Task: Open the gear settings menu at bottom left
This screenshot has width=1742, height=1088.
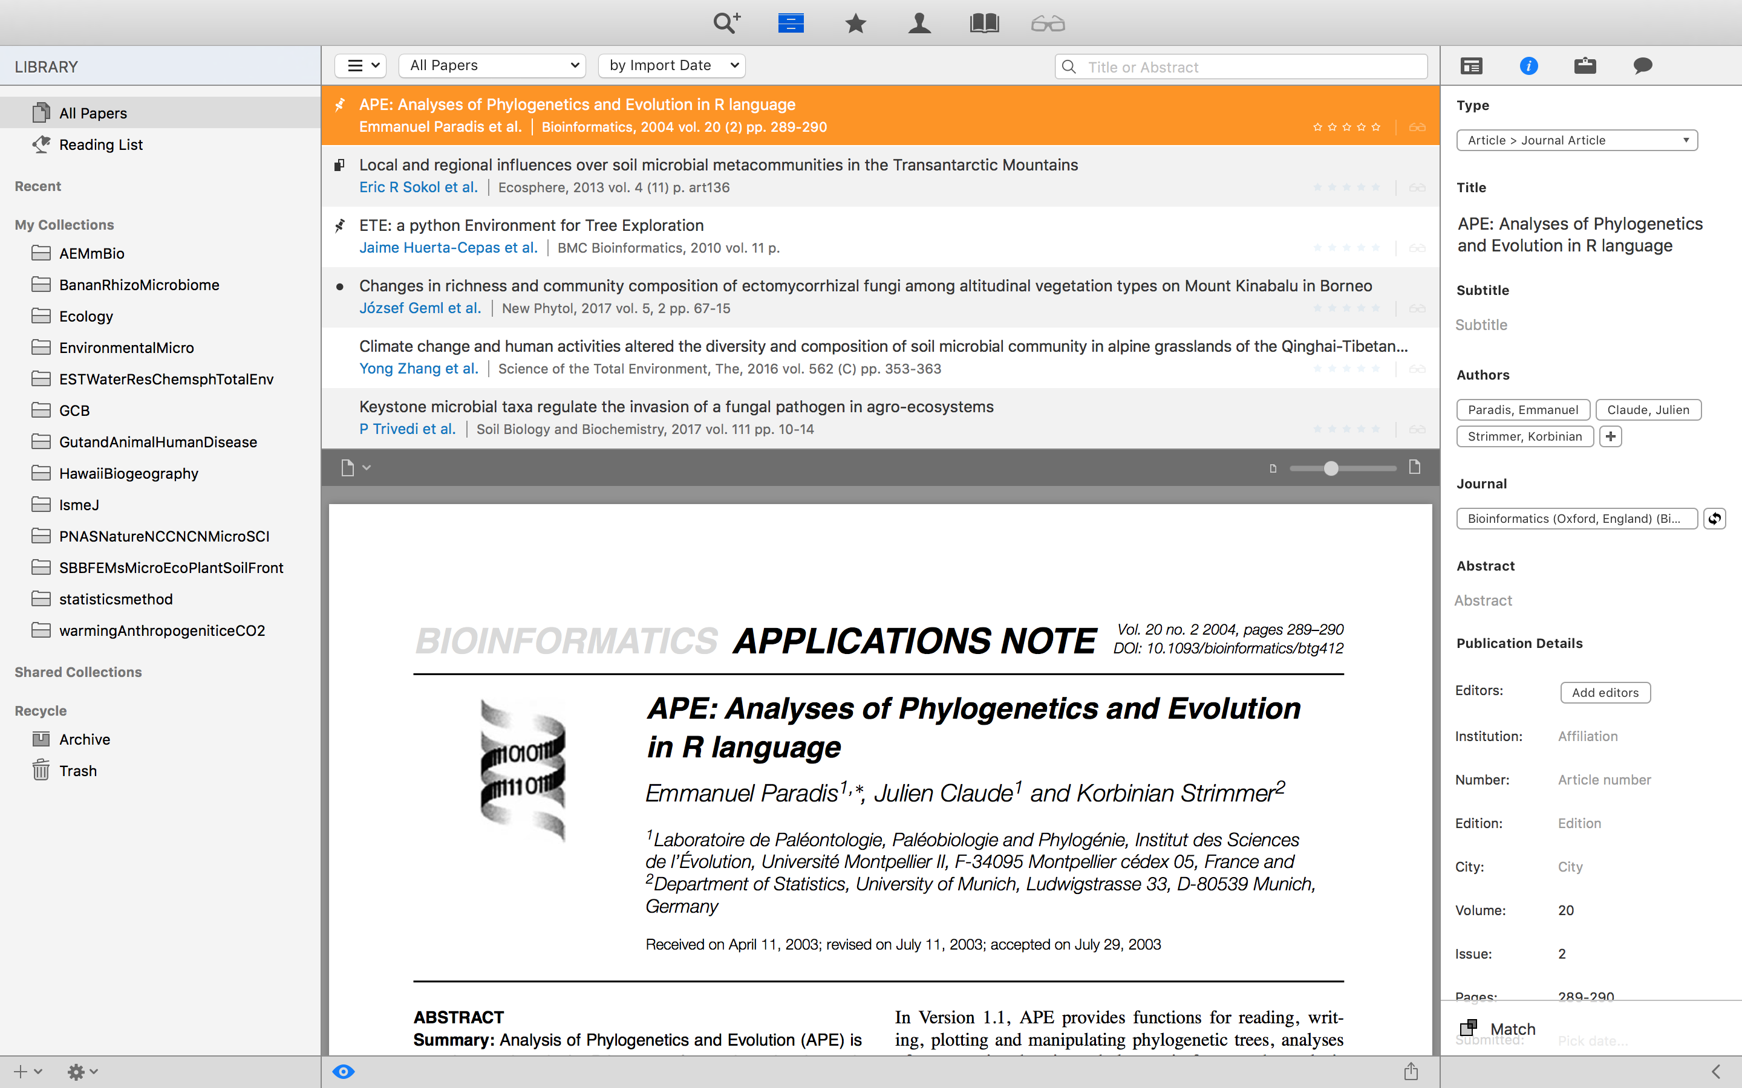Action: coord(82,1072)
